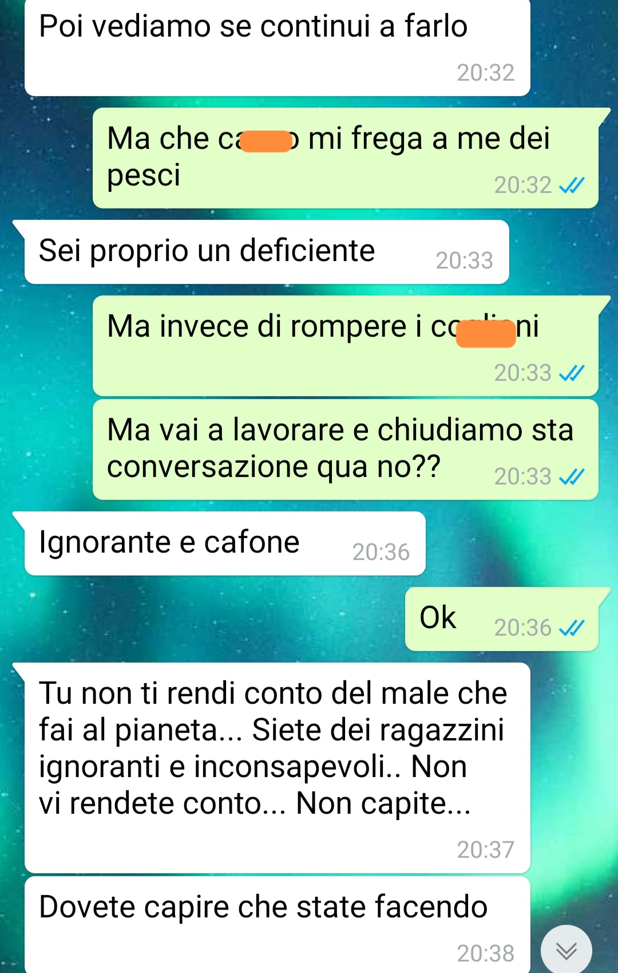Tap orange censor mark in 'rompere' bubble

click(x=486, y=334)
